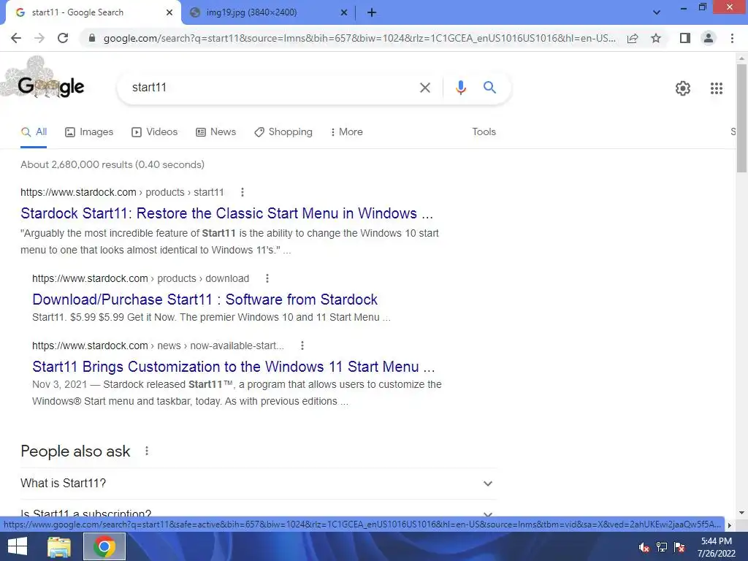Open the Windows Start button
The image size is (748, 561).
point(18,546)
